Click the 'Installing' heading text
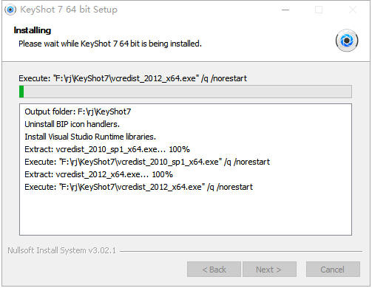This screenshot has height=288, width=372. (33, 30)
